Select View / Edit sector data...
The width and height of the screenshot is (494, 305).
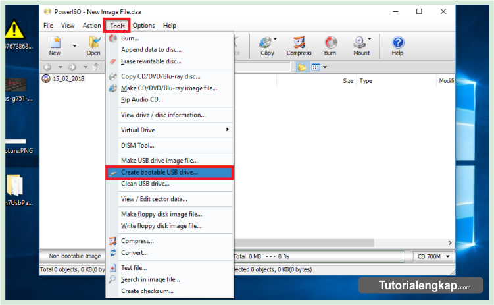[x=170, y=199]
